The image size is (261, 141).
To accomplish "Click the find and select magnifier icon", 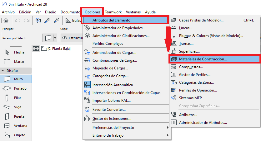I will pos(39,21).
